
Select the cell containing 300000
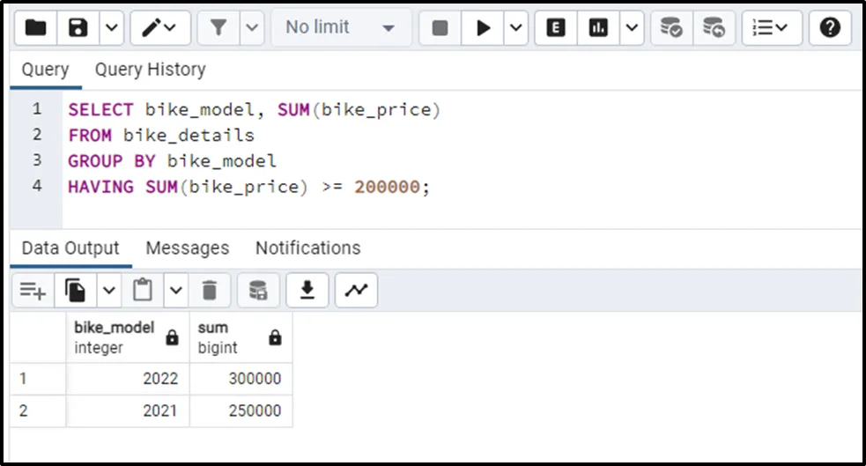pyautogui.click(x=241, y=379)
